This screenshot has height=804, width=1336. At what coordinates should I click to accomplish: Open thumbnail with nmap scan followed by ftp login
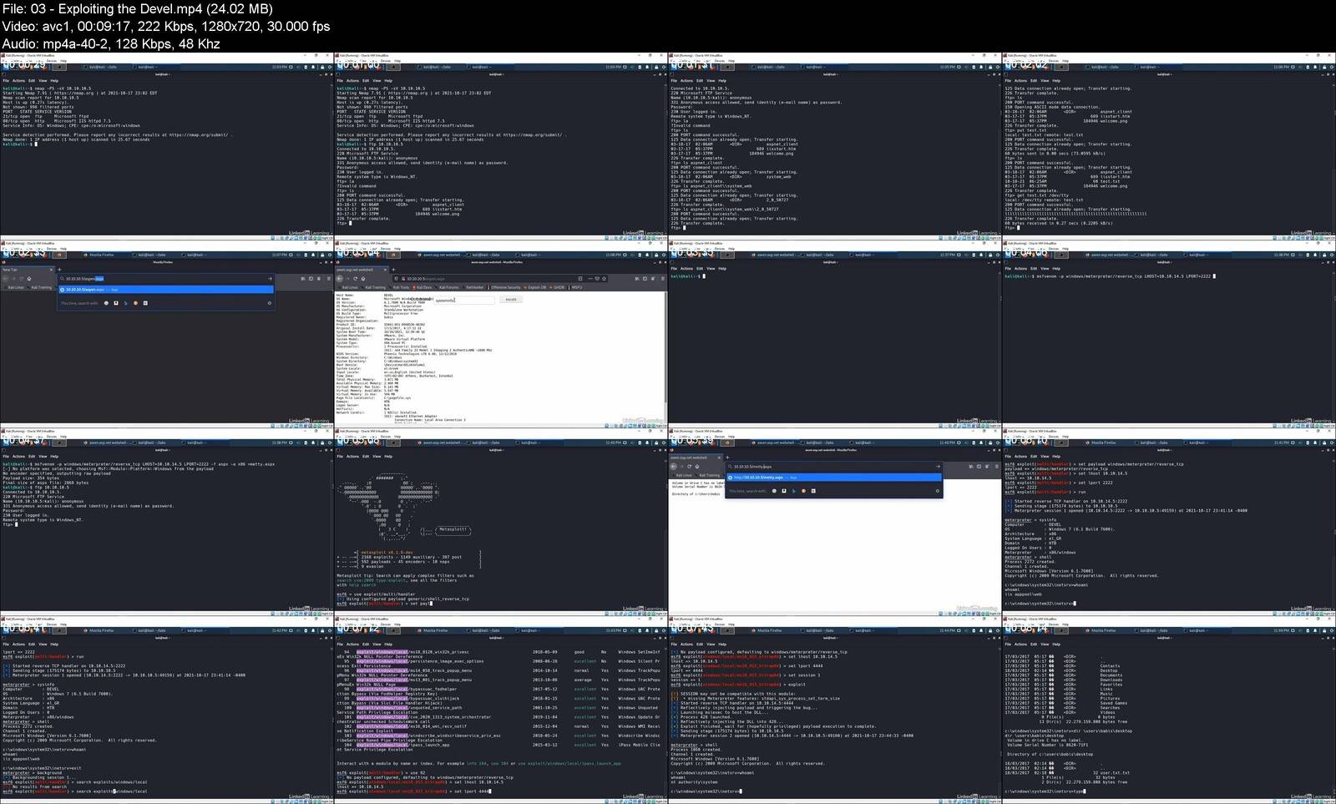click(x=500, y=145)
